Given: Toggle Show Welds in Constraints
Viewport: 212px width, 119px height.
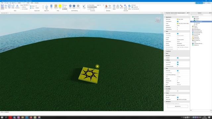Looking at the screenshot, I should pos(91,5).
